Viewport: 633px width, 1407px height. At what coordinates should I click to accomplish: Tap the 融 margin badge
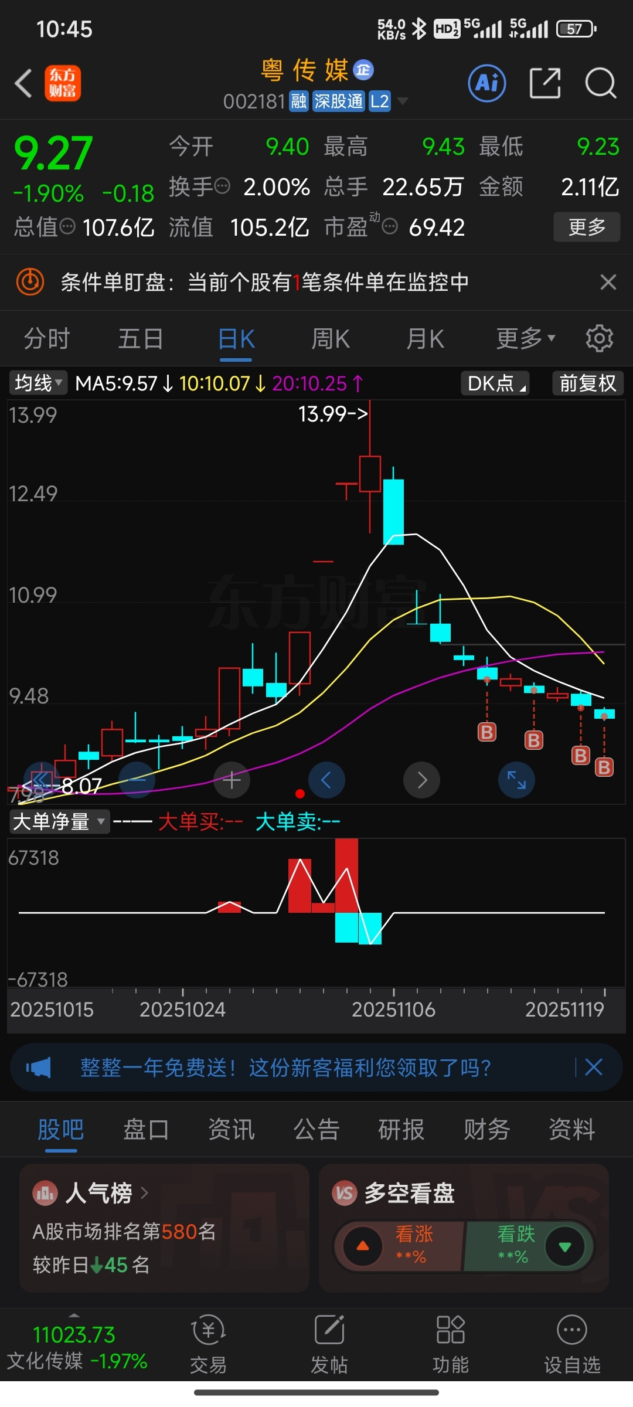(299, 101)
